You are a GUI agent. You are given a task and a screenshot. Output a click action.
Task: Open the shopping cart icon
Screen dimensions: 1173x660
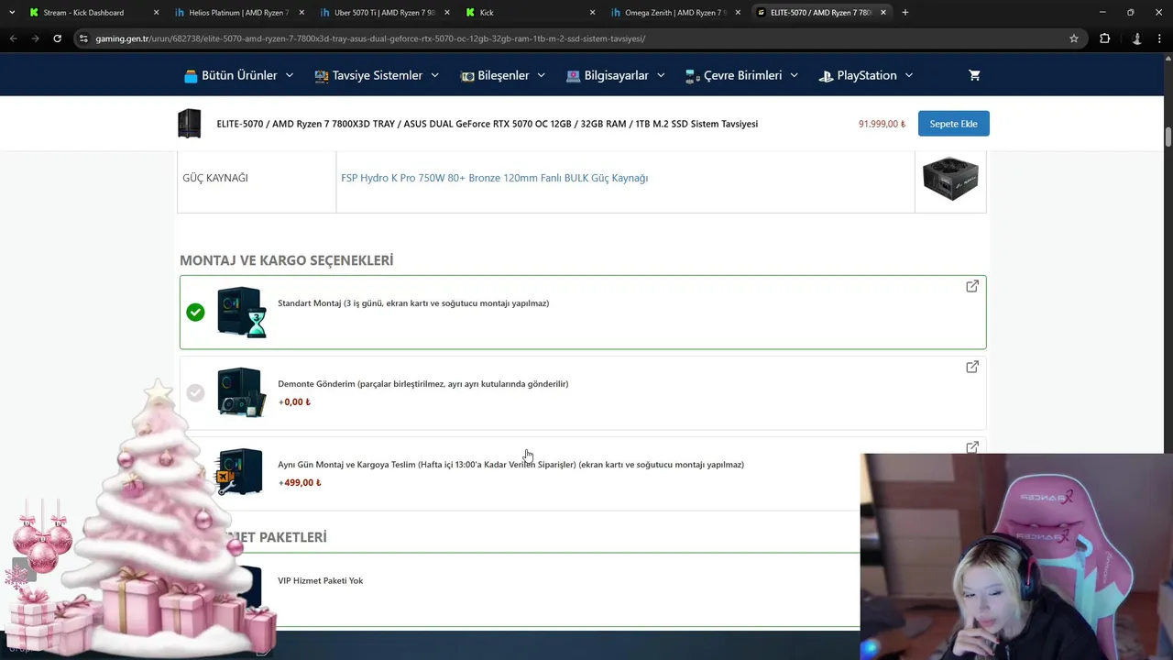pos(974,75)
